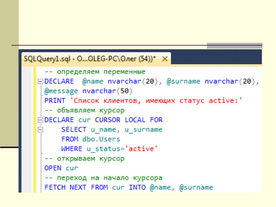Viewport: 276px width, 207px height.
Task: Click the FETCH NEXT FROM cur line
Action: coord(129,187)
